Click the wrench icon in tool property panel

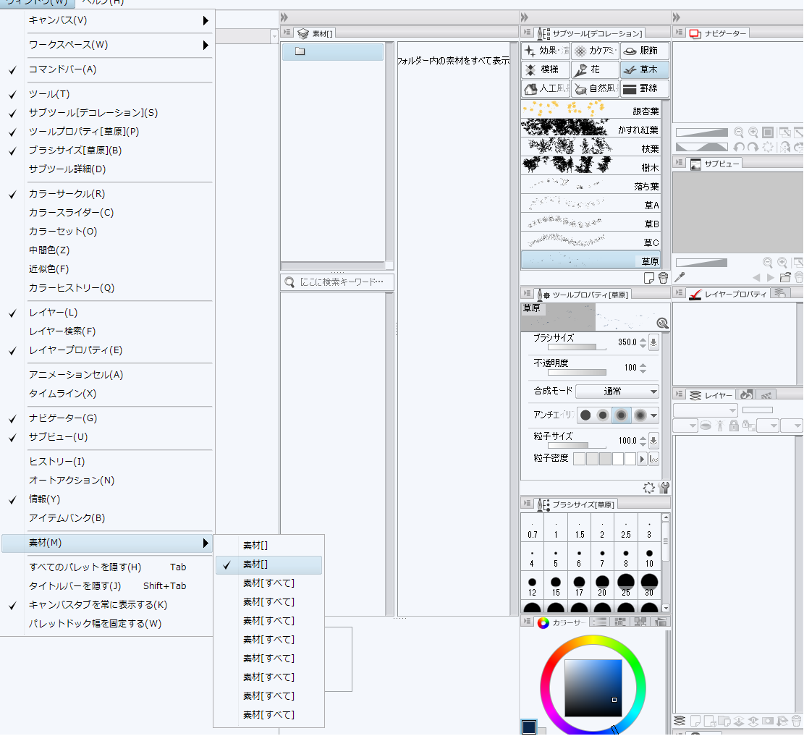click(664, 488)
